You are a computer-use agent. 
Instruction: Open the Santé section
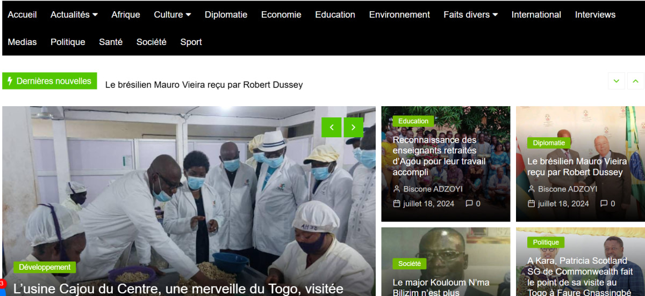pyautogui.click(x=111, y=42)
